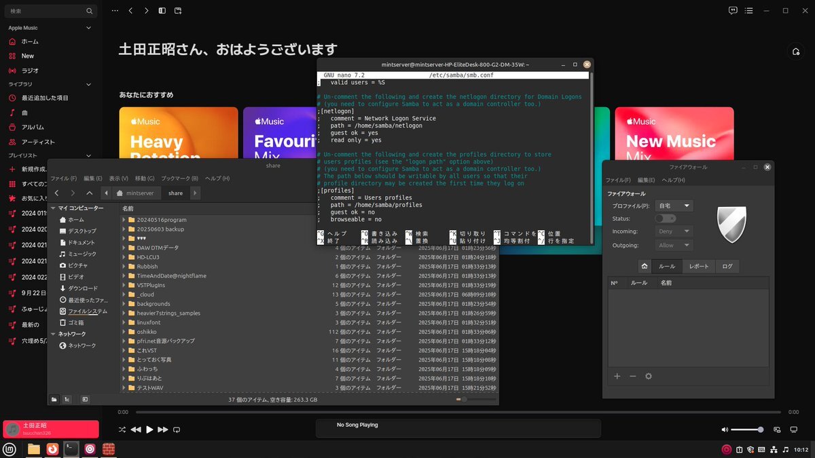Open the Incoming policy dropdown
The height and width of the screenshot is (458, 815).
(x=674, y=231)
